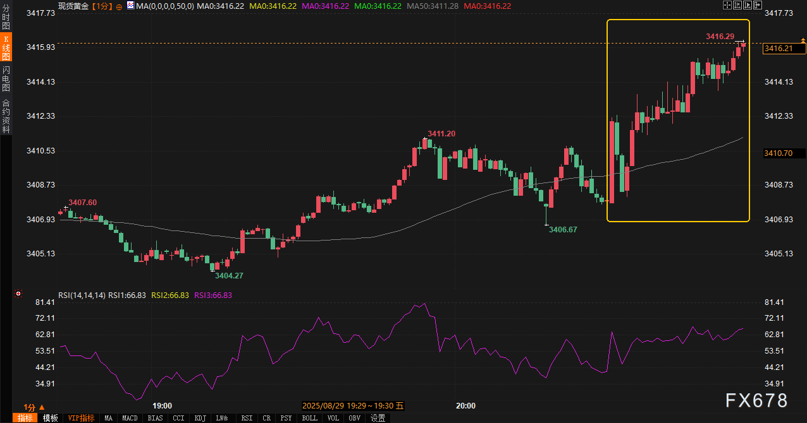Click the MA indicator chart icon

pos(130,5)
